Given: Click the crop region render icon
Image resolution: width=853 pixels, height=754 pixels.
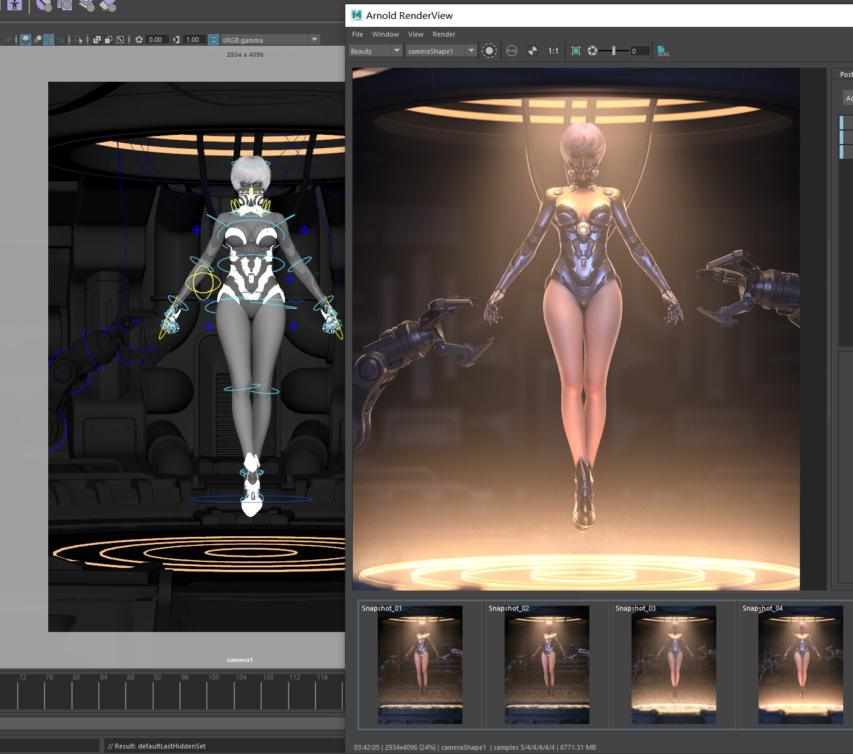Looking at the screenshot, I should (x=575, y=51).
